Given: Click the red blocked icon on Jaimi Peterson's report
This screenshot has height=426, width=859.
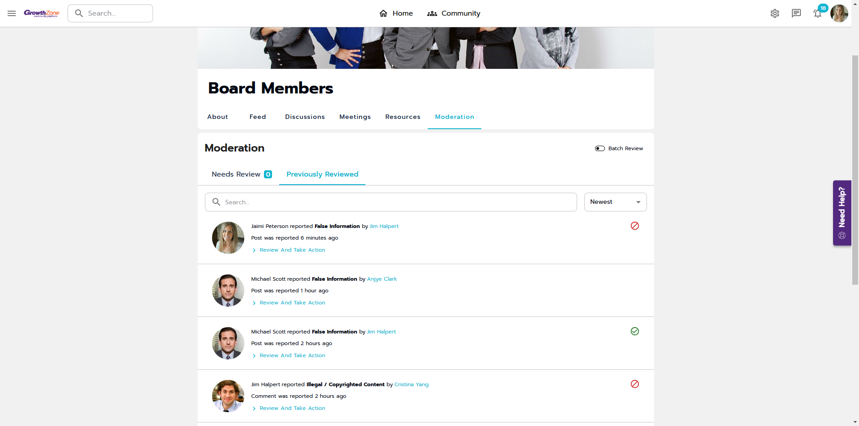Looking at the screenshot, I should coord(635,226).
